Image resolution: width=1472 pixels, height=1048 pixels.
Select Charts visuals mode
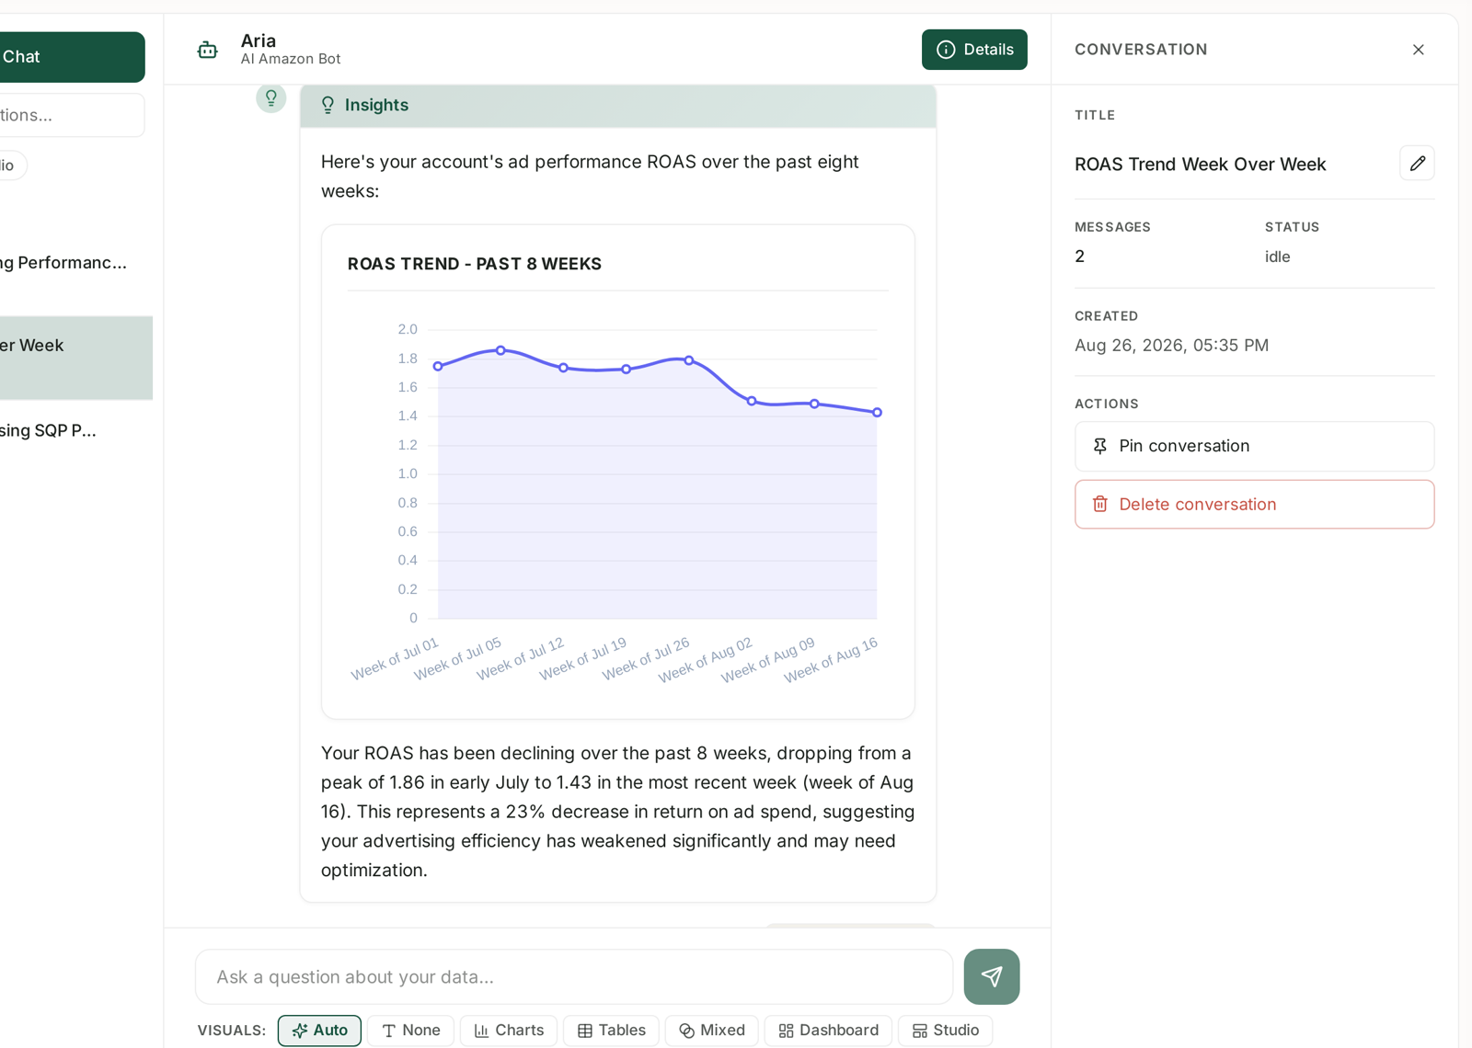(x=509, y=1031)
